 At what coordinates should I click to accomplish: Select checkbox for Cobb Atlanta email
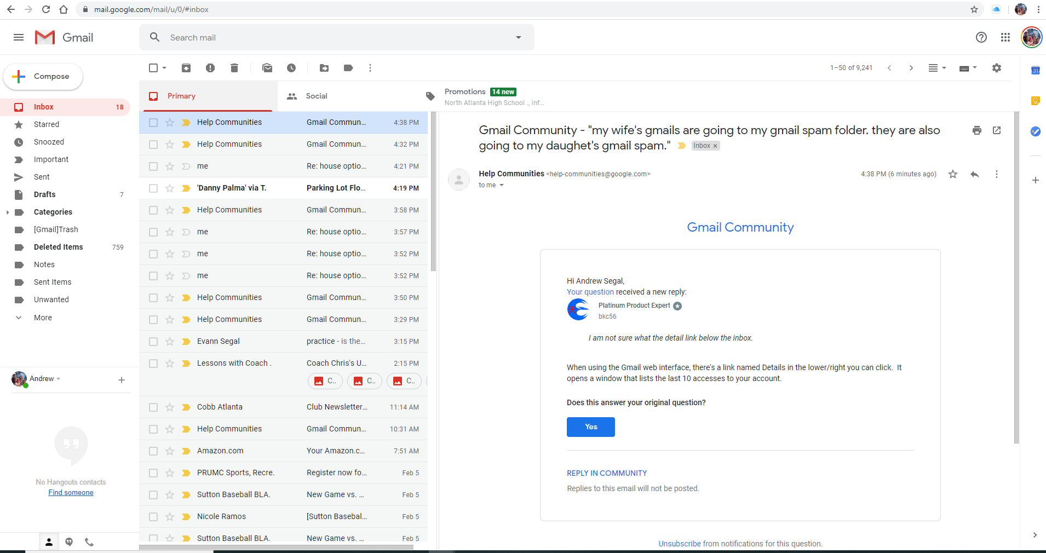tap(153, 407)
